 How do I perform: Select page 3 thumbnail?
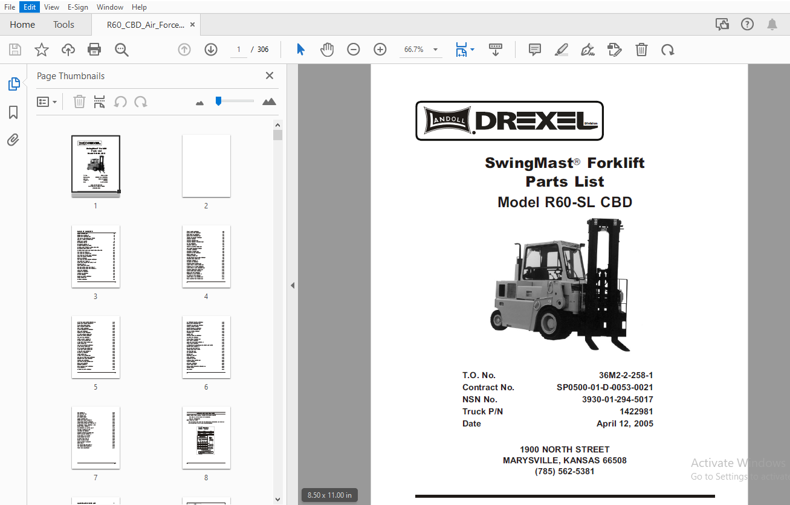point(96,257)
